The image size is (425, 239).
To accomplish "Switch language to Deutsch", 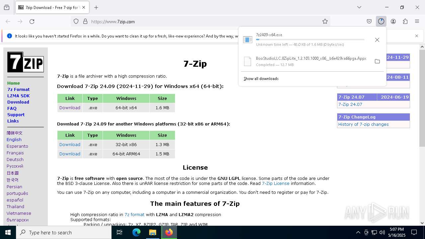I will tap(15, 159).
